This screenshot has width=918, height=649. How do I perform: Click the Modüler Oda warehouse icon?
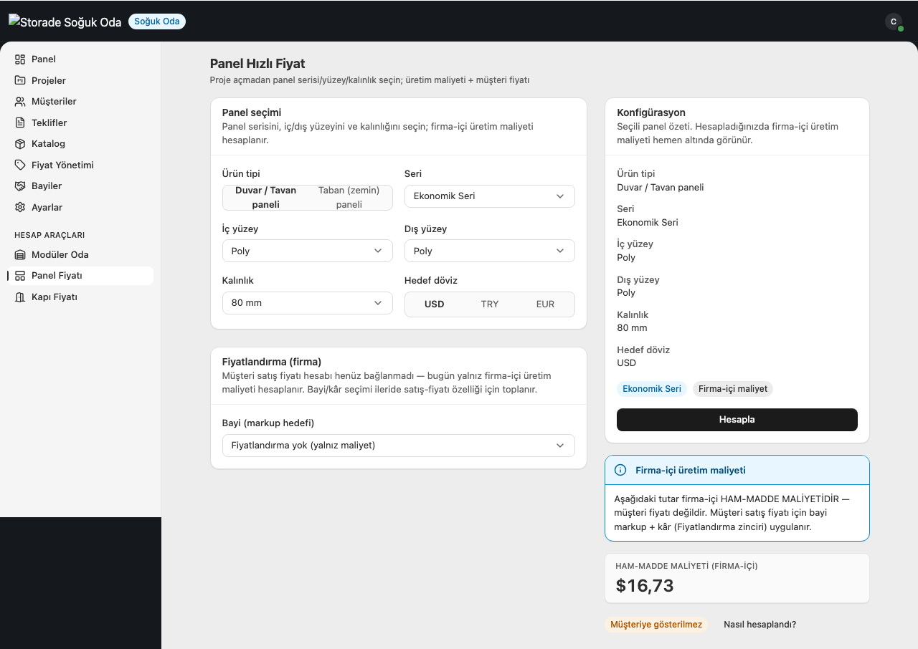click(20, 254)
